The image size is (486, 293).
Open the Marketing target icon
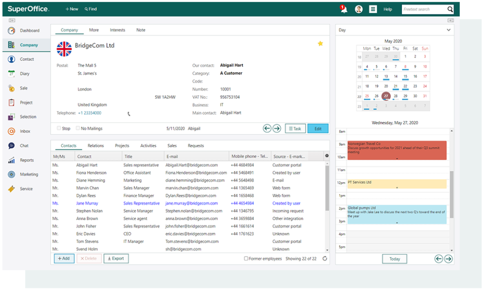tap(12, 175)
